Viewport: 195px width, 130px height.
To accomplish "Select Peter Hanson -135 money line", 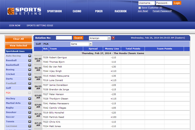I will pyautogui.click(x=113, y=95).
